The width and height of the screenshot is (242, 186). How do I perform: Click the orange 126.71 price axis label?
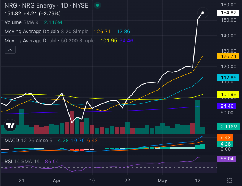pos(228,56)
